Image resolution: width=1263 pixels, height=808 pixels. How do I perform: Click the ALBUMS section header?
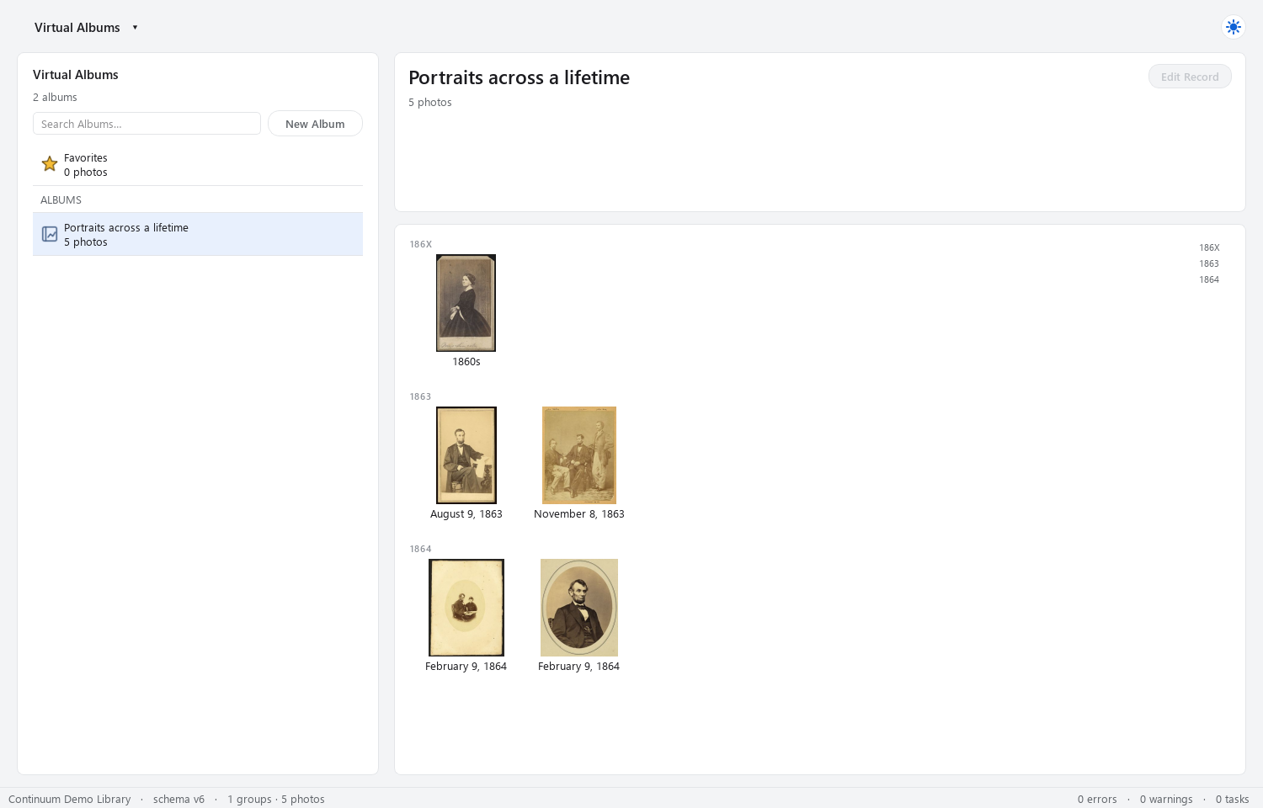pos(61,200)
